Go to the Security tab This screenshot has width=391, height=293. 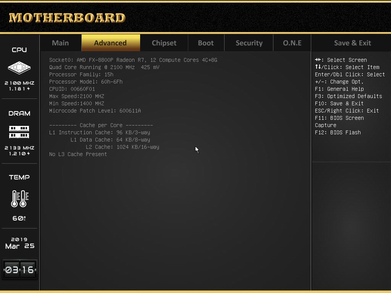(249, 43)
